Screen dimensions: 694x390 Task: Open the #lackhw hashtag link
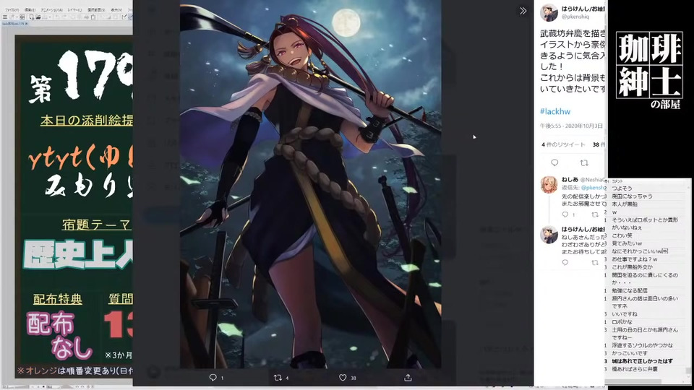pos(555,111)
